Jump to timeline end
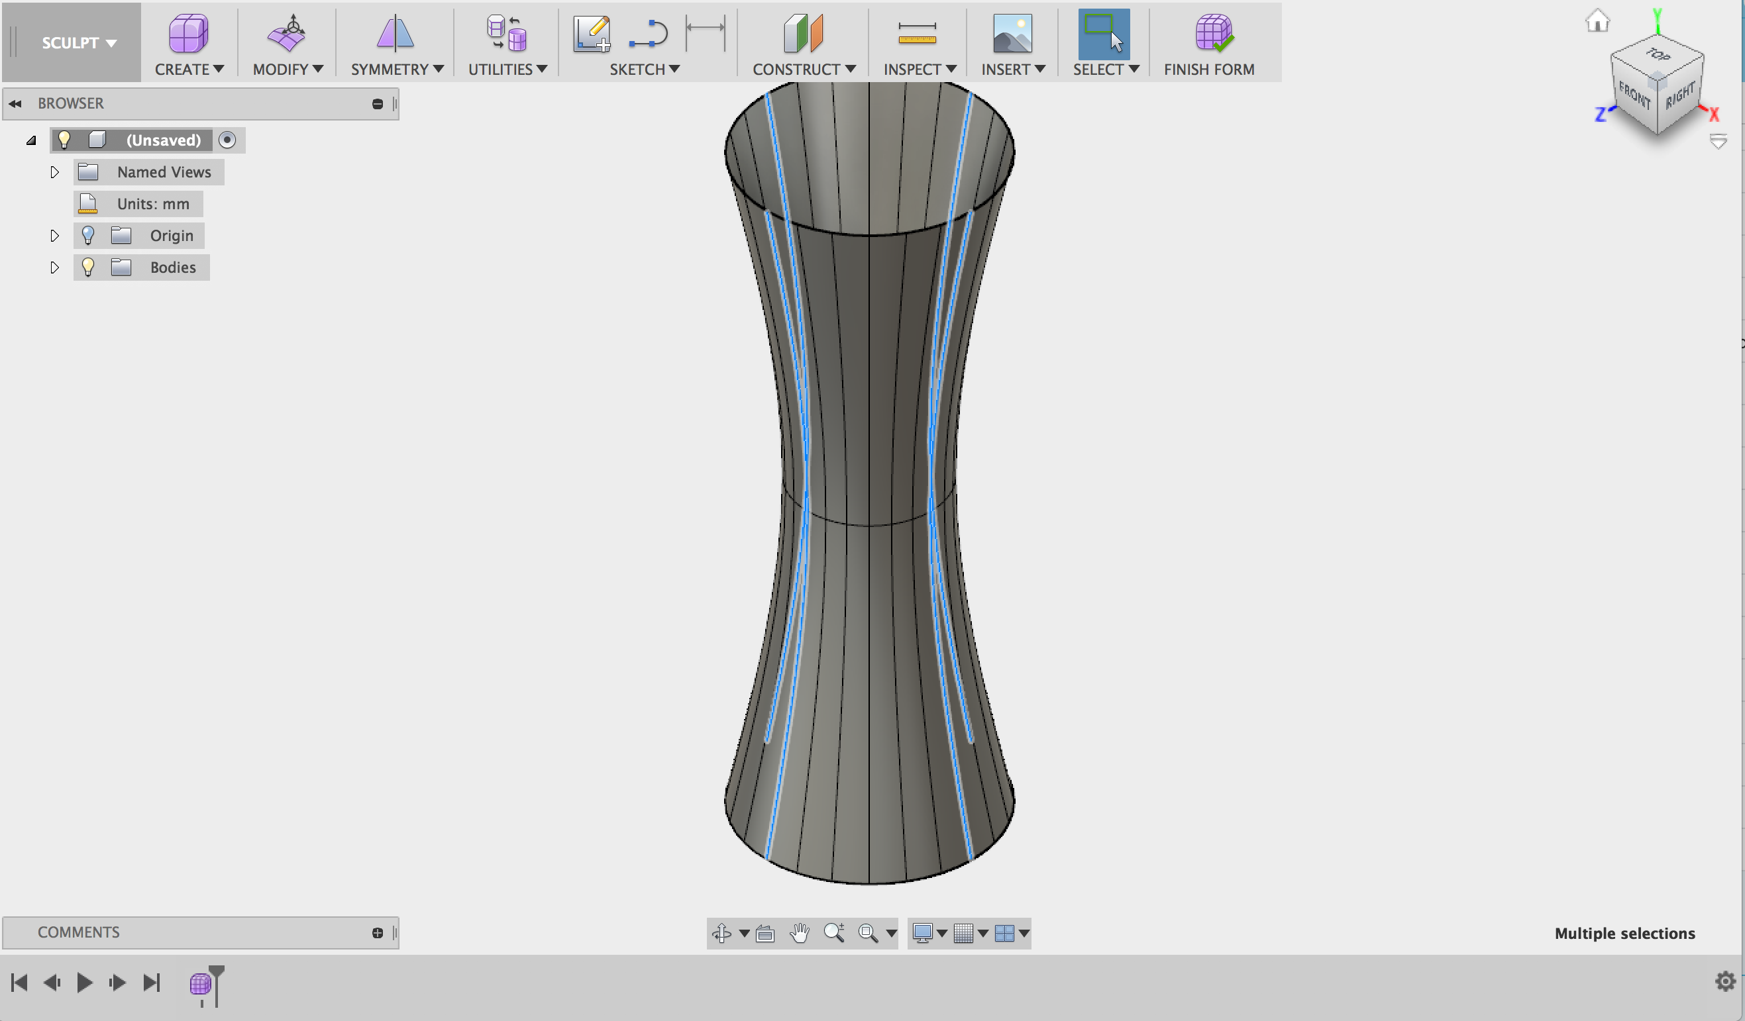The height and width of the screenshot is (1021, 1745). pyautogui.click(x=151, y=982)
